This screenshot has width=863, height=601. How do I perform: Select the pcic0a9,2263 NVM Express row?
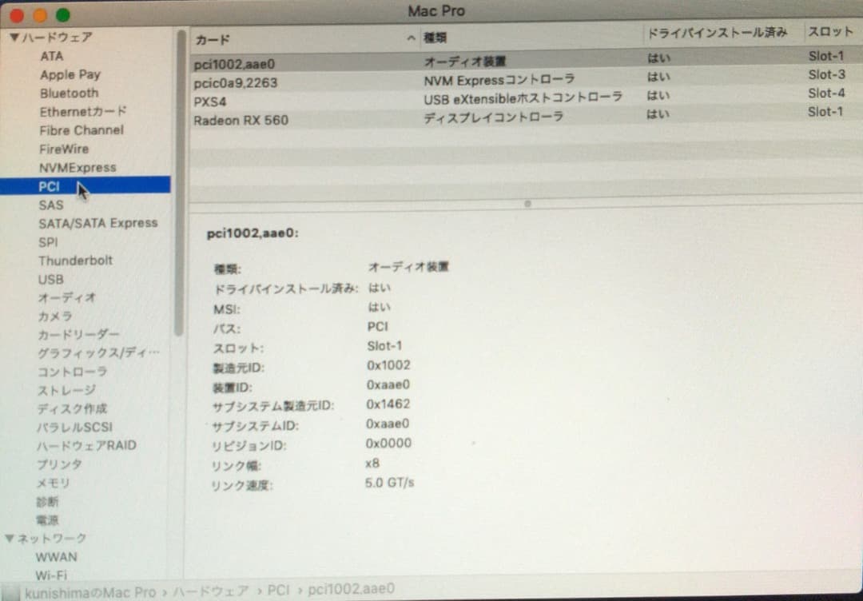pyautogui.click(x=232, y=83)
